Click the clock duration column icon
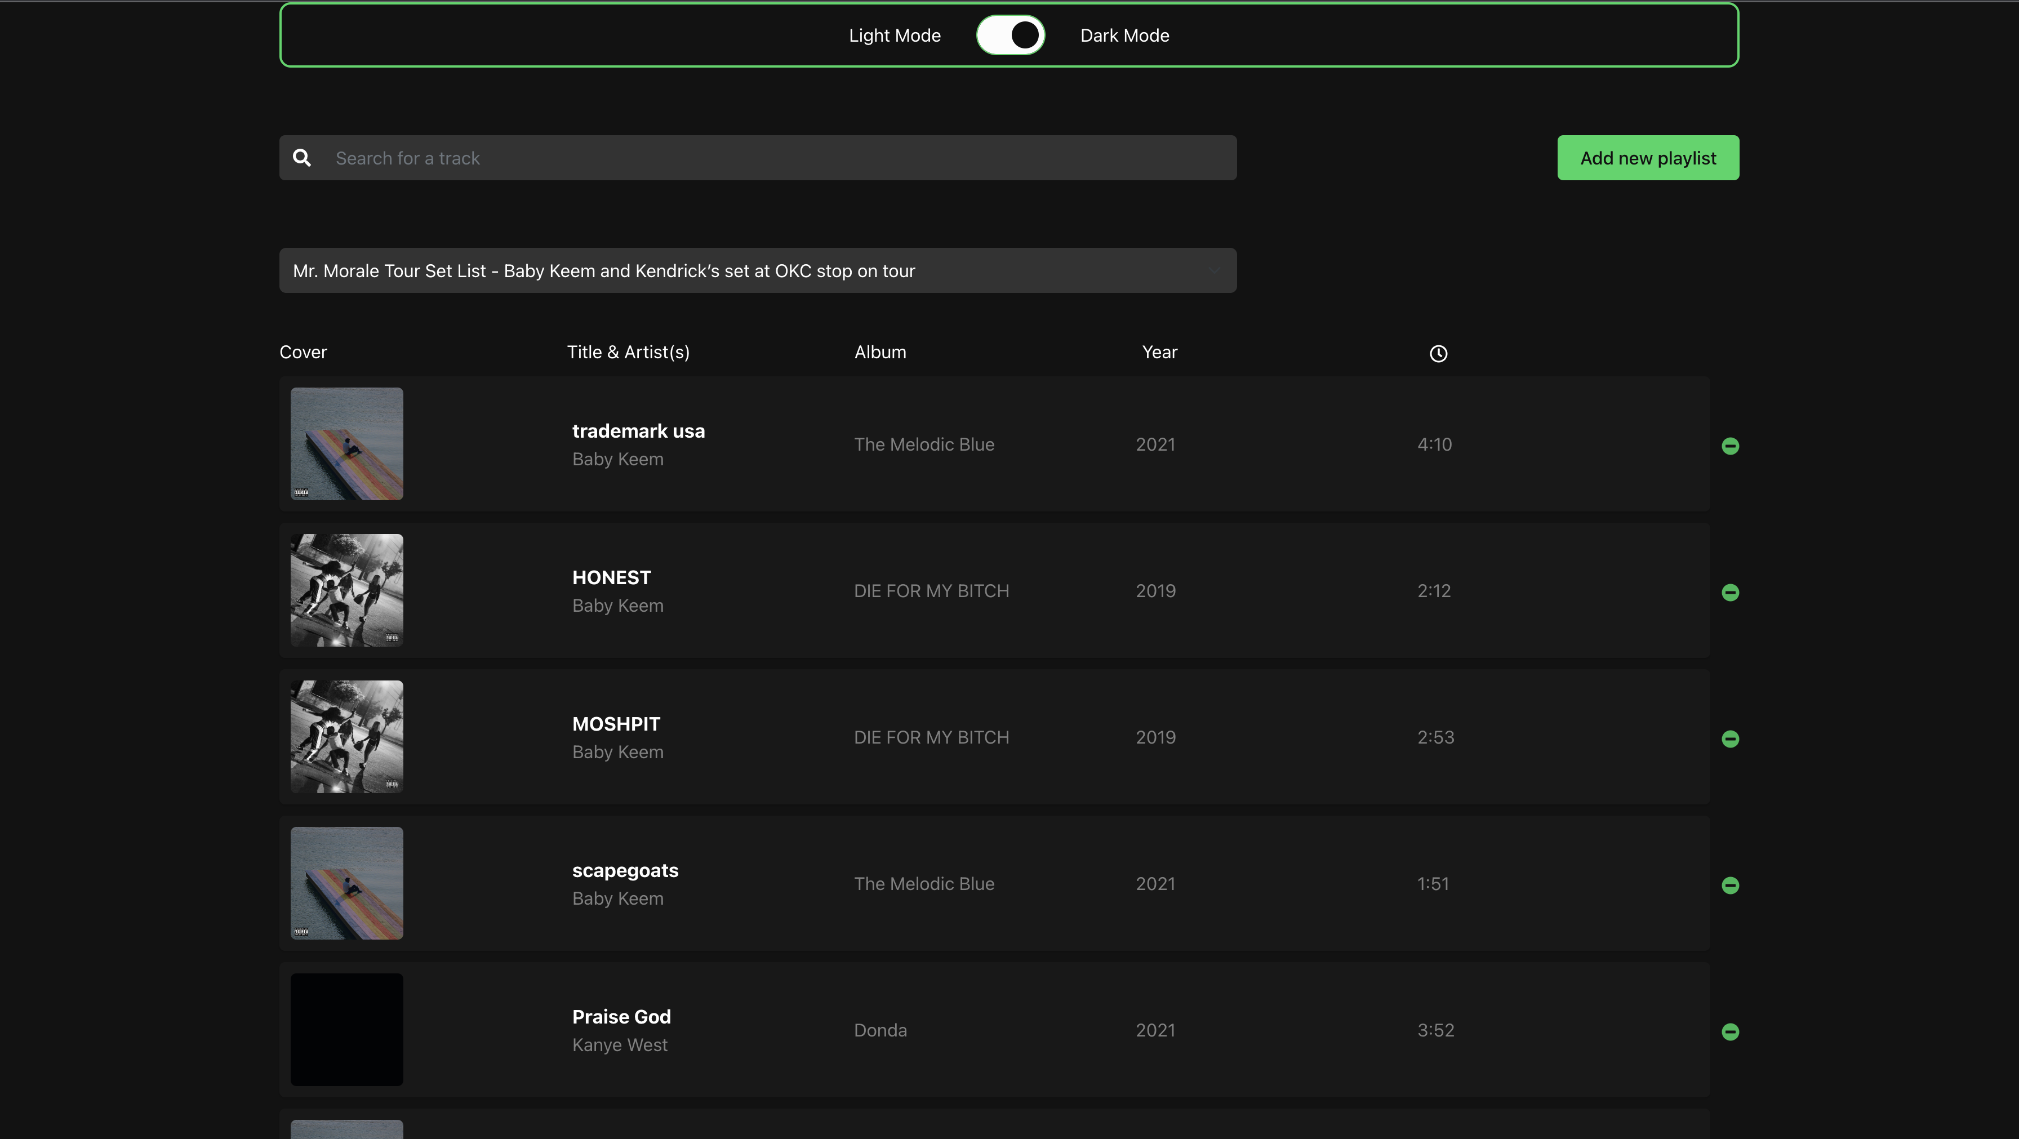 point(1438,354)
